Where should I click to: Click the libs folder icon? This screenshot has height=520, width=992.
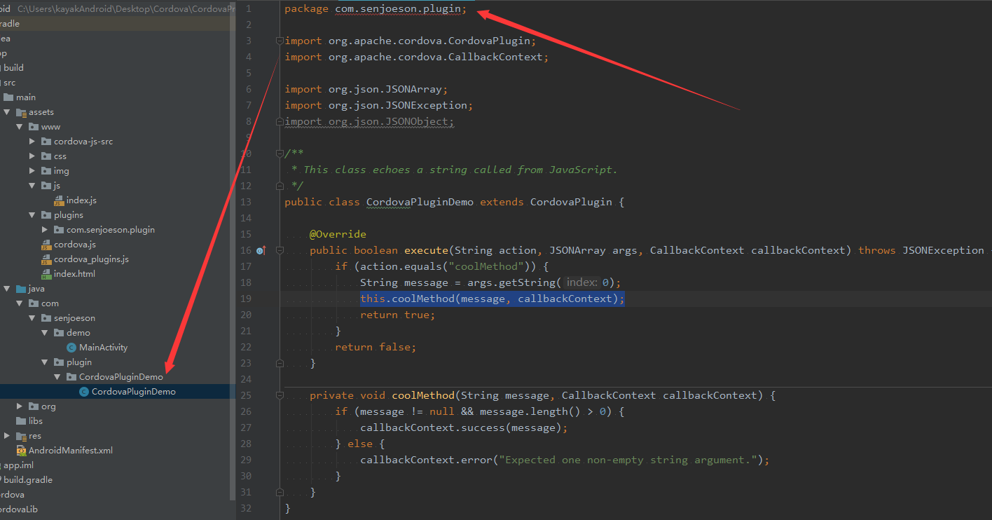21,421
